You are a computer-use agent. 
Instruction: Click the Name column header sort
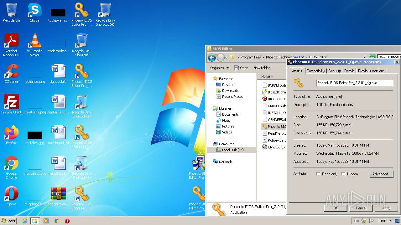(271, 77)
